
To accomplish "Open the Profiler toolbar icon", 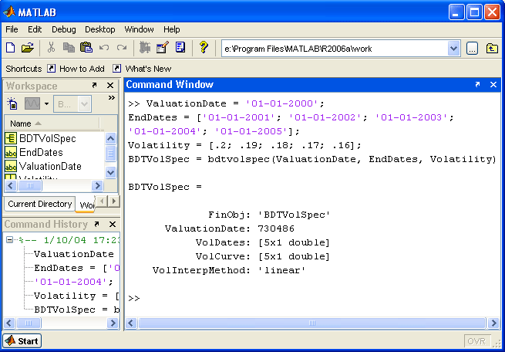I will click(x=180, y=48).
